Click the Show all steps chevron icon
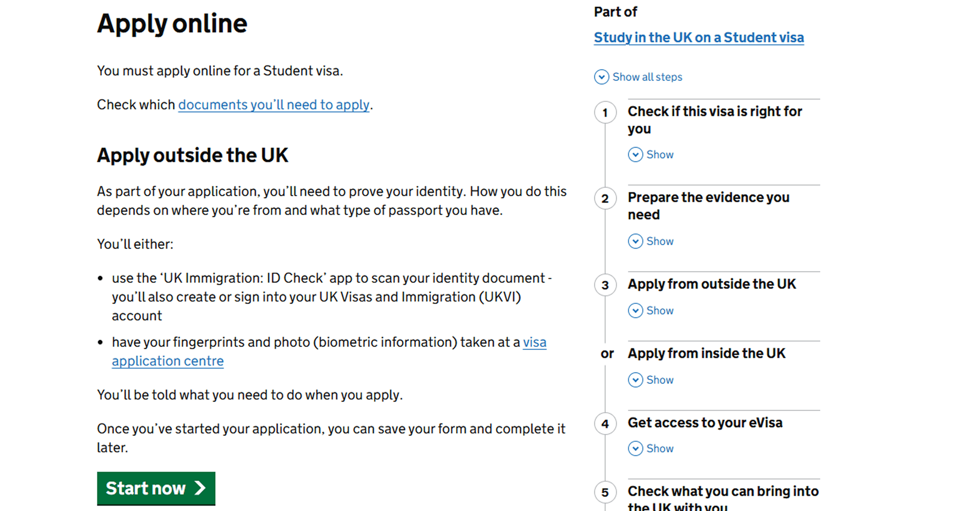 click(601, 77)
